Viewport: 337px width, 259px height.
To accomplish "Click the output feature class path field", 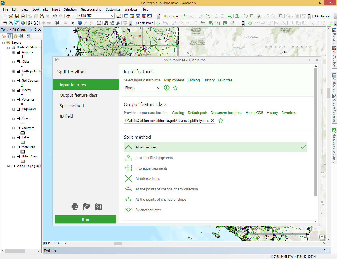I will pos(170,121).
